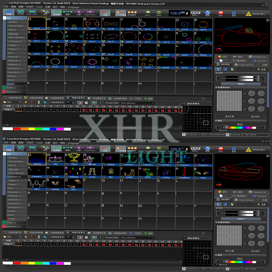Click the help question mark icon in bottom window
This screenshot has width=272, height=272.
pos(207,149)
